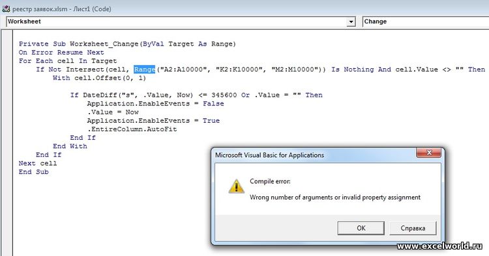The width and height of the screenshot is (489, 256).
Task: Click OK in the compile error dialog
Action: (361, 228)
